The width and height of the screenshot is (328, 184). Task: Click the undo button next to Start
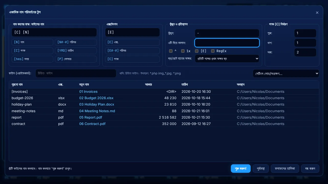261,169
